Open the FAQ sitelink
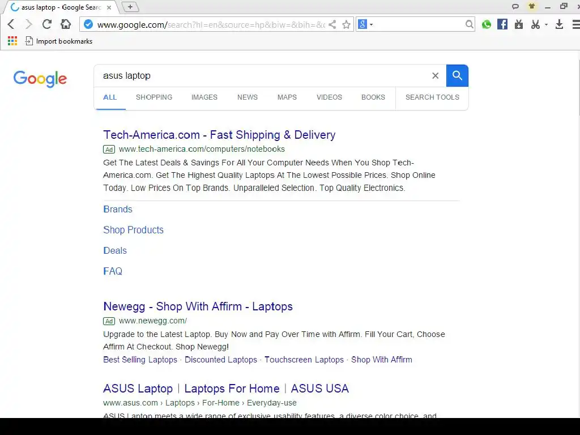The image size is (580, 435). click(113, 271)
